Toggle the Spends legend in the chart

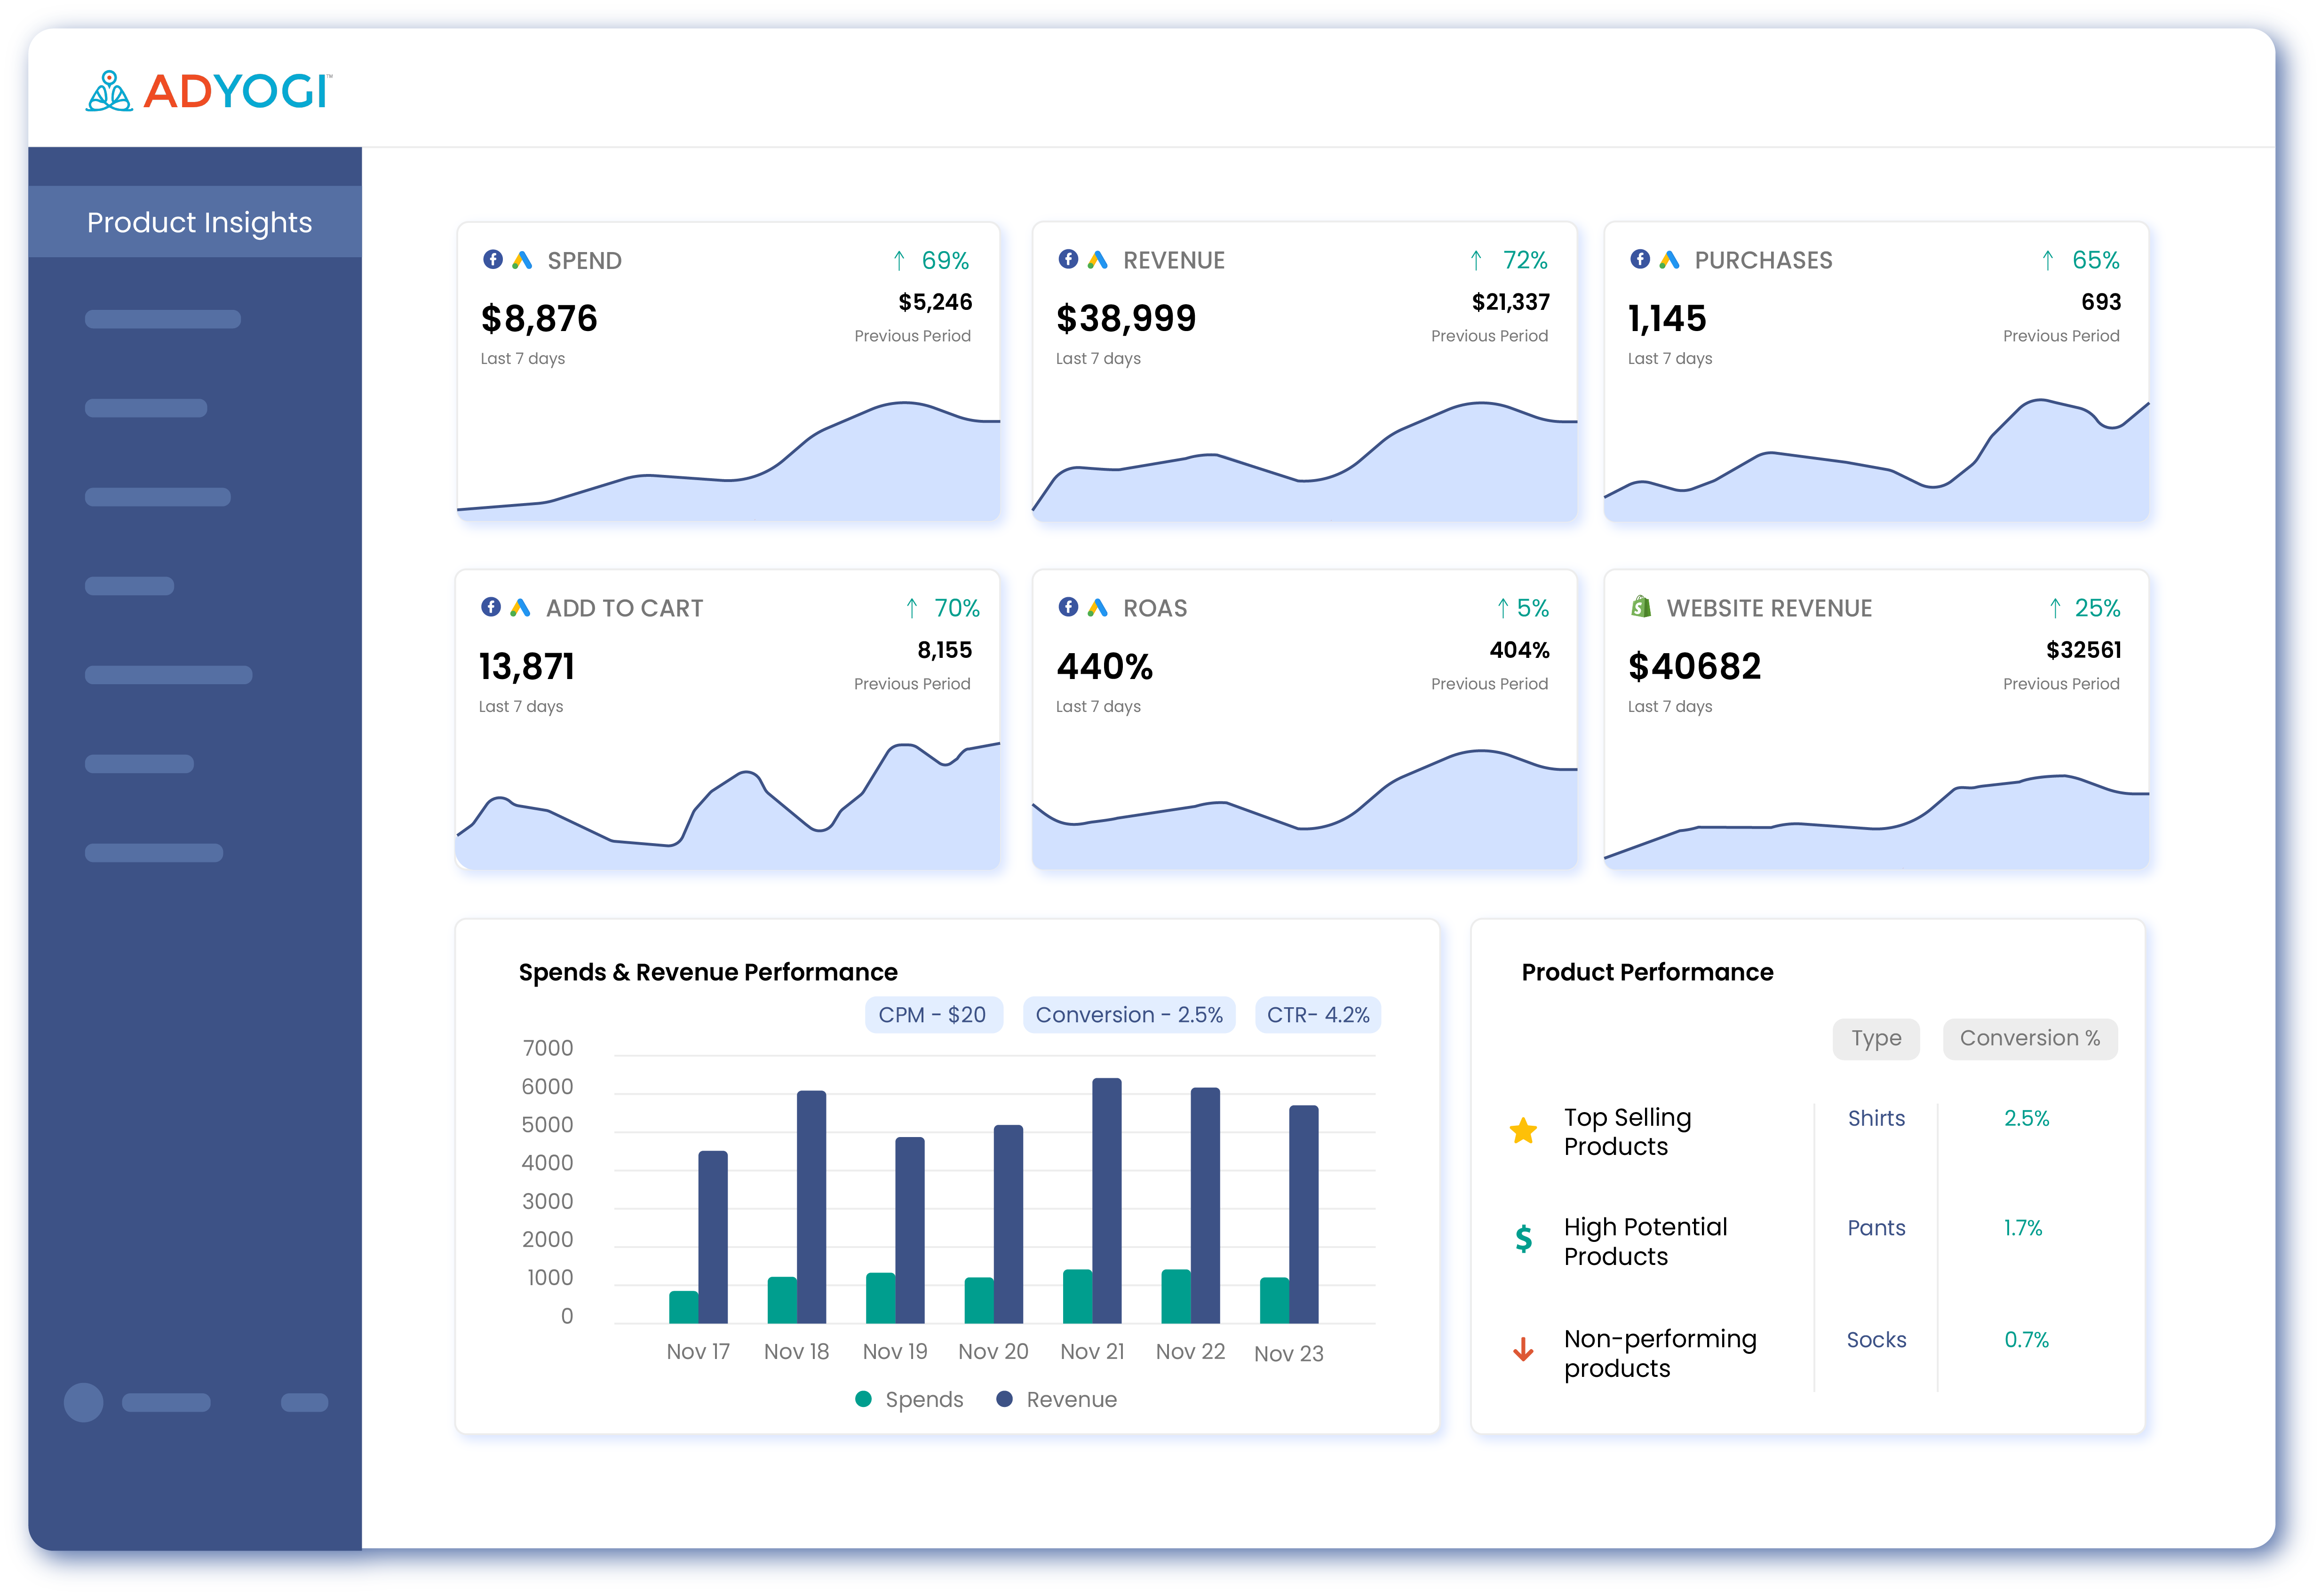click(910, 1399)
